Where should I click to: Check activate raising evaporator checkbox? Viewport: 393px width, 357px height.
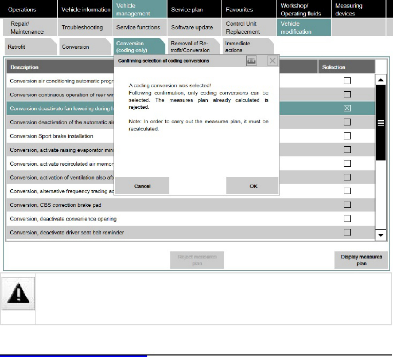[x=347, y=150]
